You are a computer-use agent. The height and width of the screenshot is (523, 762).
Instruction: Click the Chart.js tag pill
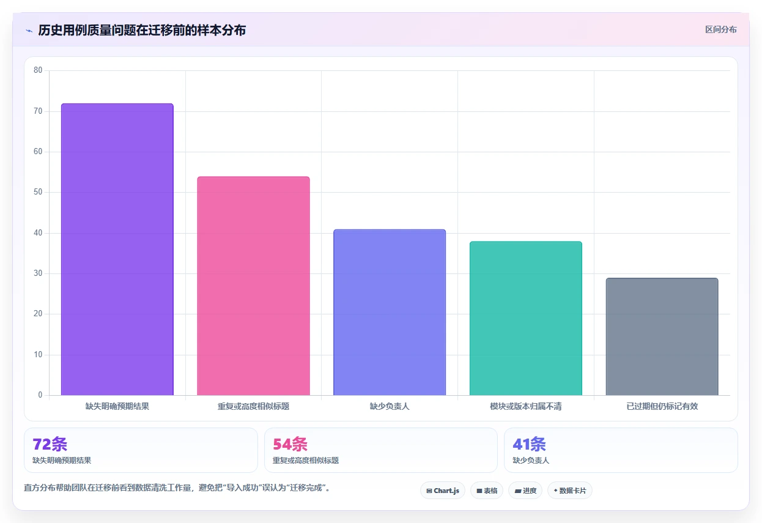coord(443,491)
